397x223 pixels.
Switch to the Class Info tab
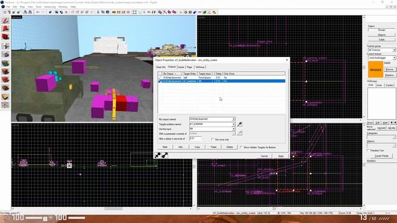(x=161, y=67)
